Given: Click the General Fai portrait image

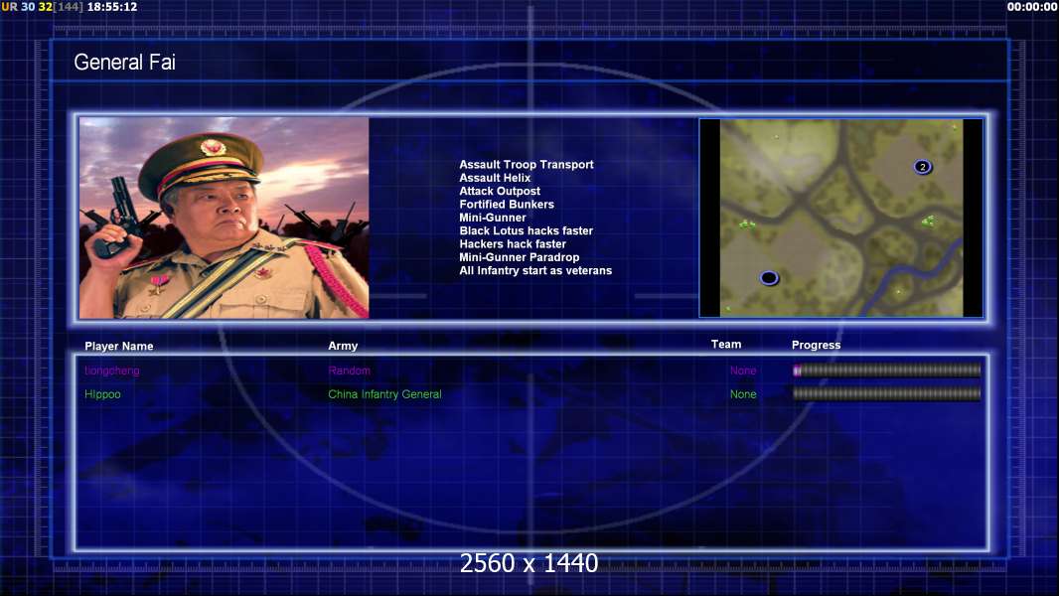Looking at the screenshot, I should coord(225,218).
